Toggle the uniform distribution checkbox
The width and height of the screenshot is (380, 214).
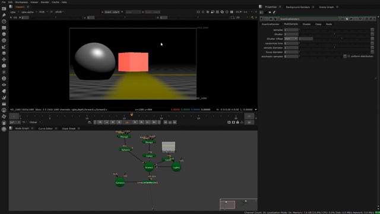coord(349,56)
